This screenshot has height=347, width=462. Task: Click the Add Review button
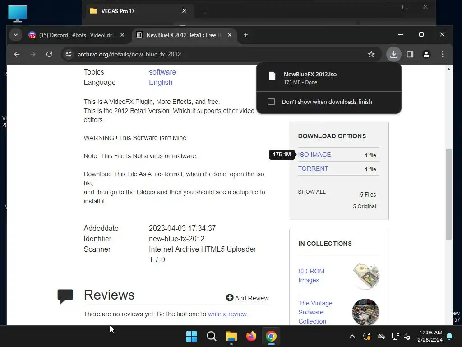pos(247,298)
